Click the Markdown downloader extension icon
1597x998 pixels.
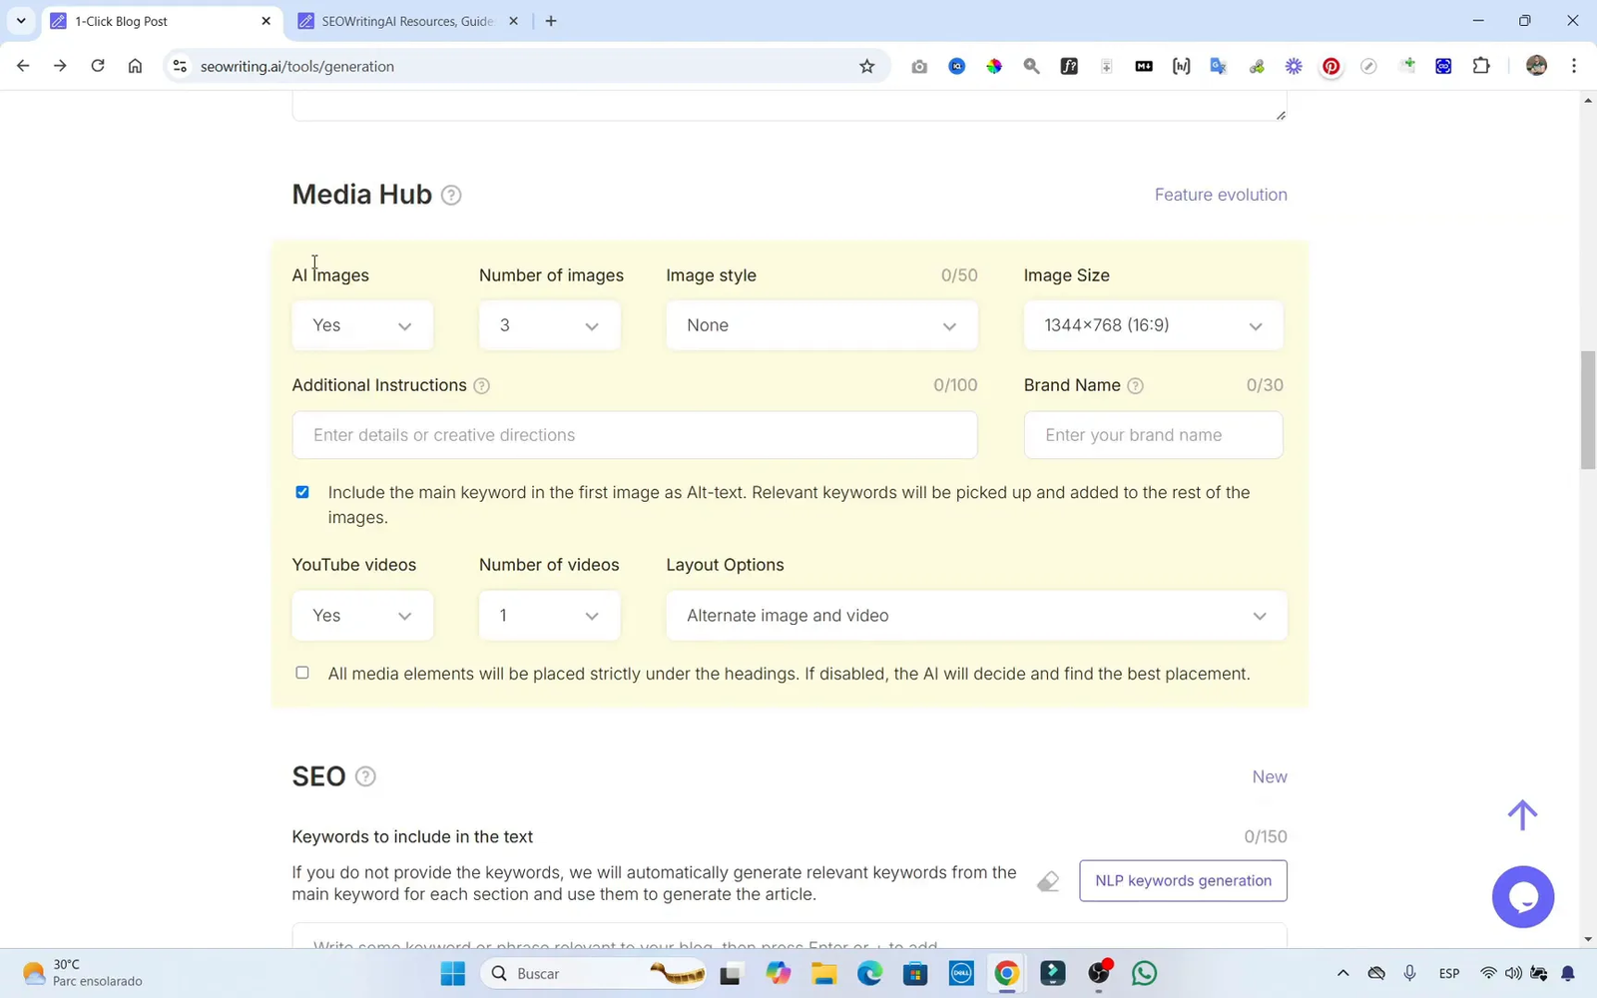tap(1143, 66)
